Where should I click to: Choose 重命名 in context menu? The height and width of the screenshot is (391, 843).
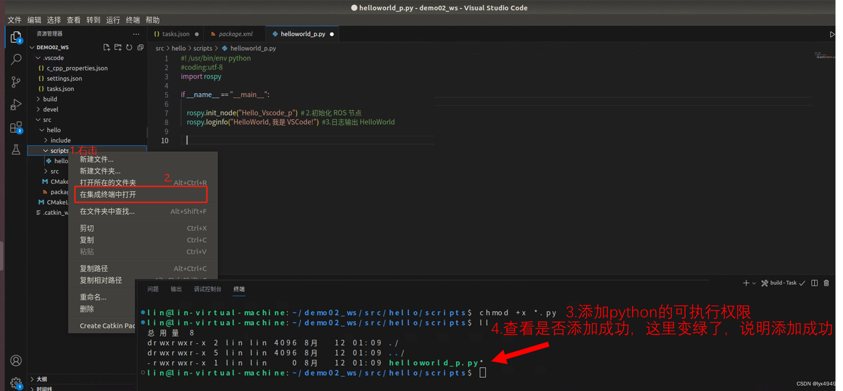coord(102,297)
